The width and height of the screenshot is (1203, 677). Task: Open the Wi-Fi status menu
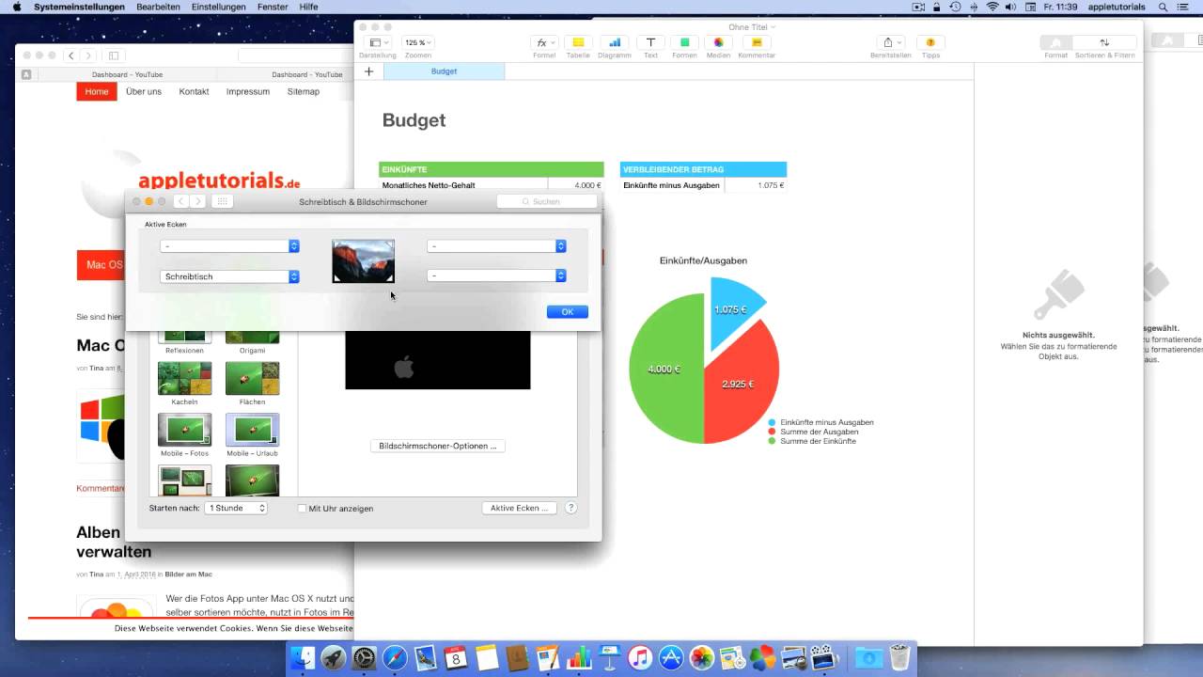[x=992, y=7]
